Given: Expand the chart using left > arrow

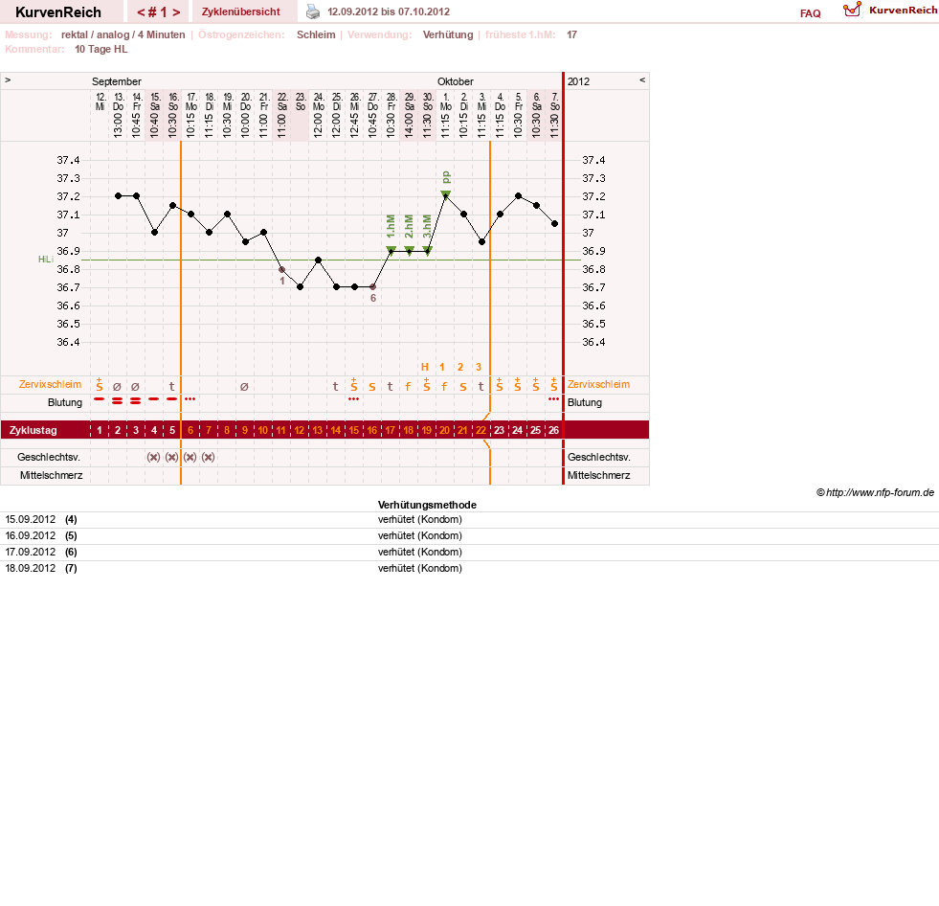Looking at the screenshot, I should 8,79.
